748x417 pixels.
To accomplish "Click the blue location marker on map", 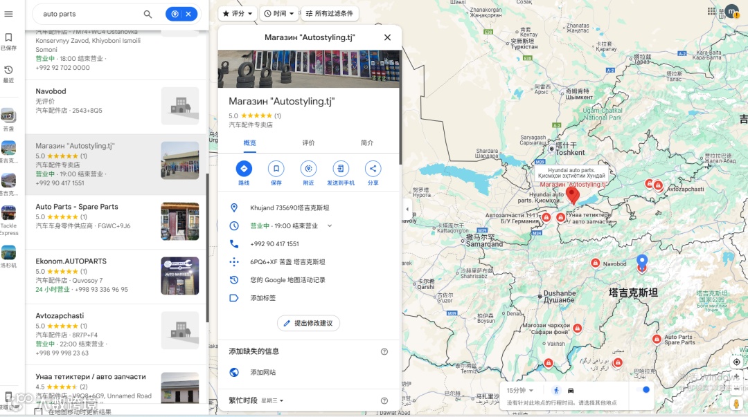I will [642, 261].
